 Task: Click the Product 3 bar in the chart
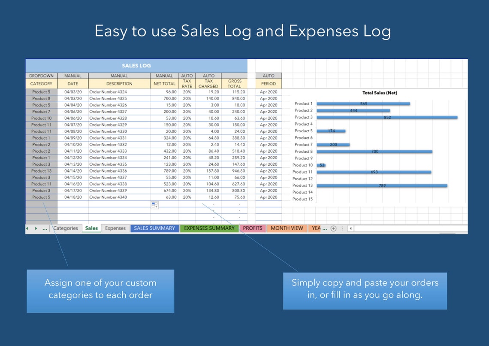386,117
